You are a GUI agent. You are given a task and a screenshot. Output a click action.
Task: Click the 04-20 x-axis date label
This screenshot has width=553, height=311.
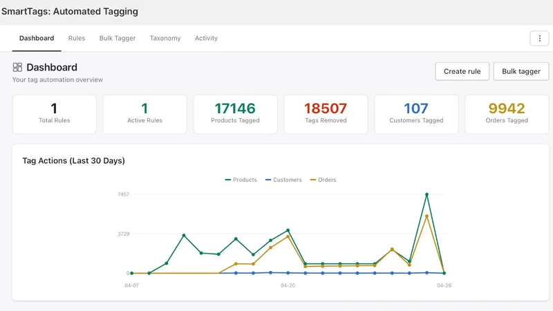point(288,285)
